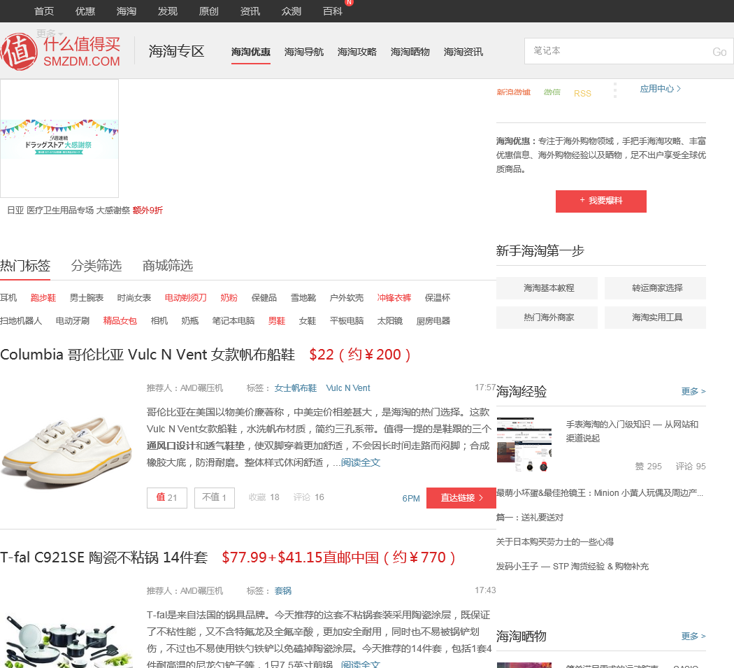Viewport: 734px width, 668px height.
Task: Select the 跑步鞋 hot tag
Action: [x=43, y=297]
